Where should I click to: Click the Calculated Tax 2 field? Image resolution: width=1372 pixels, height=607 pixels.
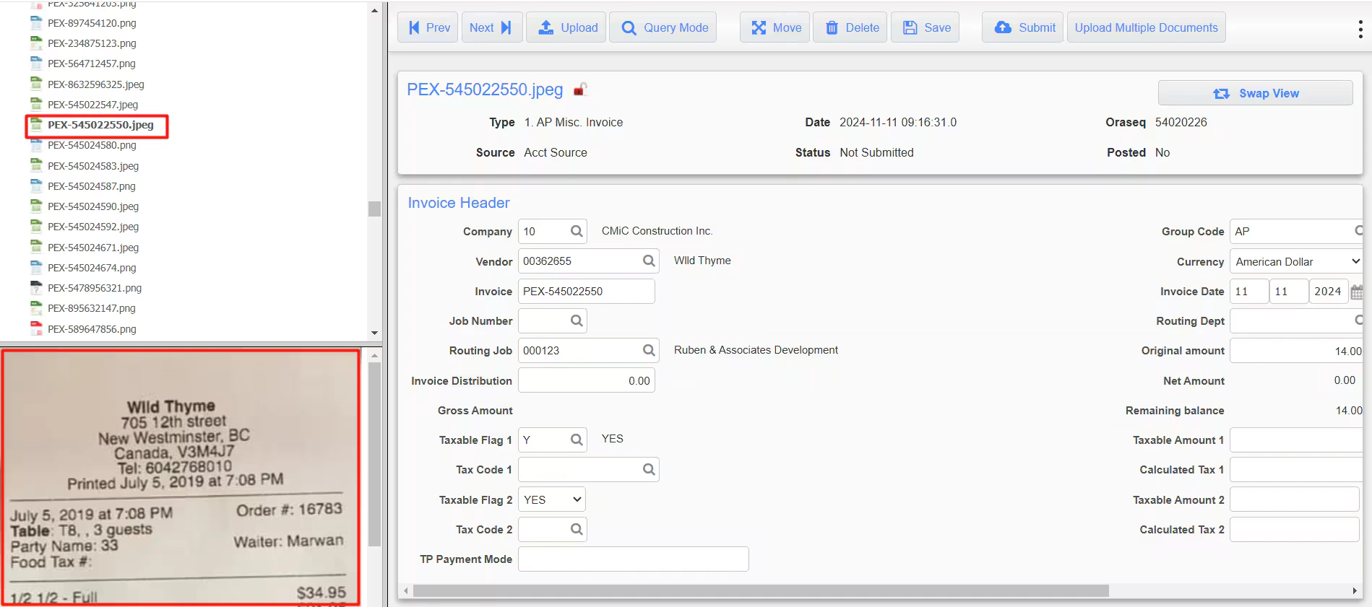click(x=1294, y=529)
